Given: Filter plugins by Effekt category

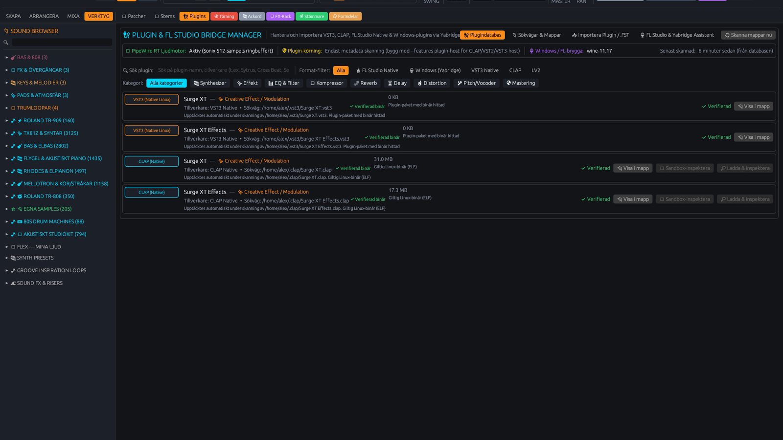Looking at the screenshot, I should pyautogui.click(x=247, y=83).
